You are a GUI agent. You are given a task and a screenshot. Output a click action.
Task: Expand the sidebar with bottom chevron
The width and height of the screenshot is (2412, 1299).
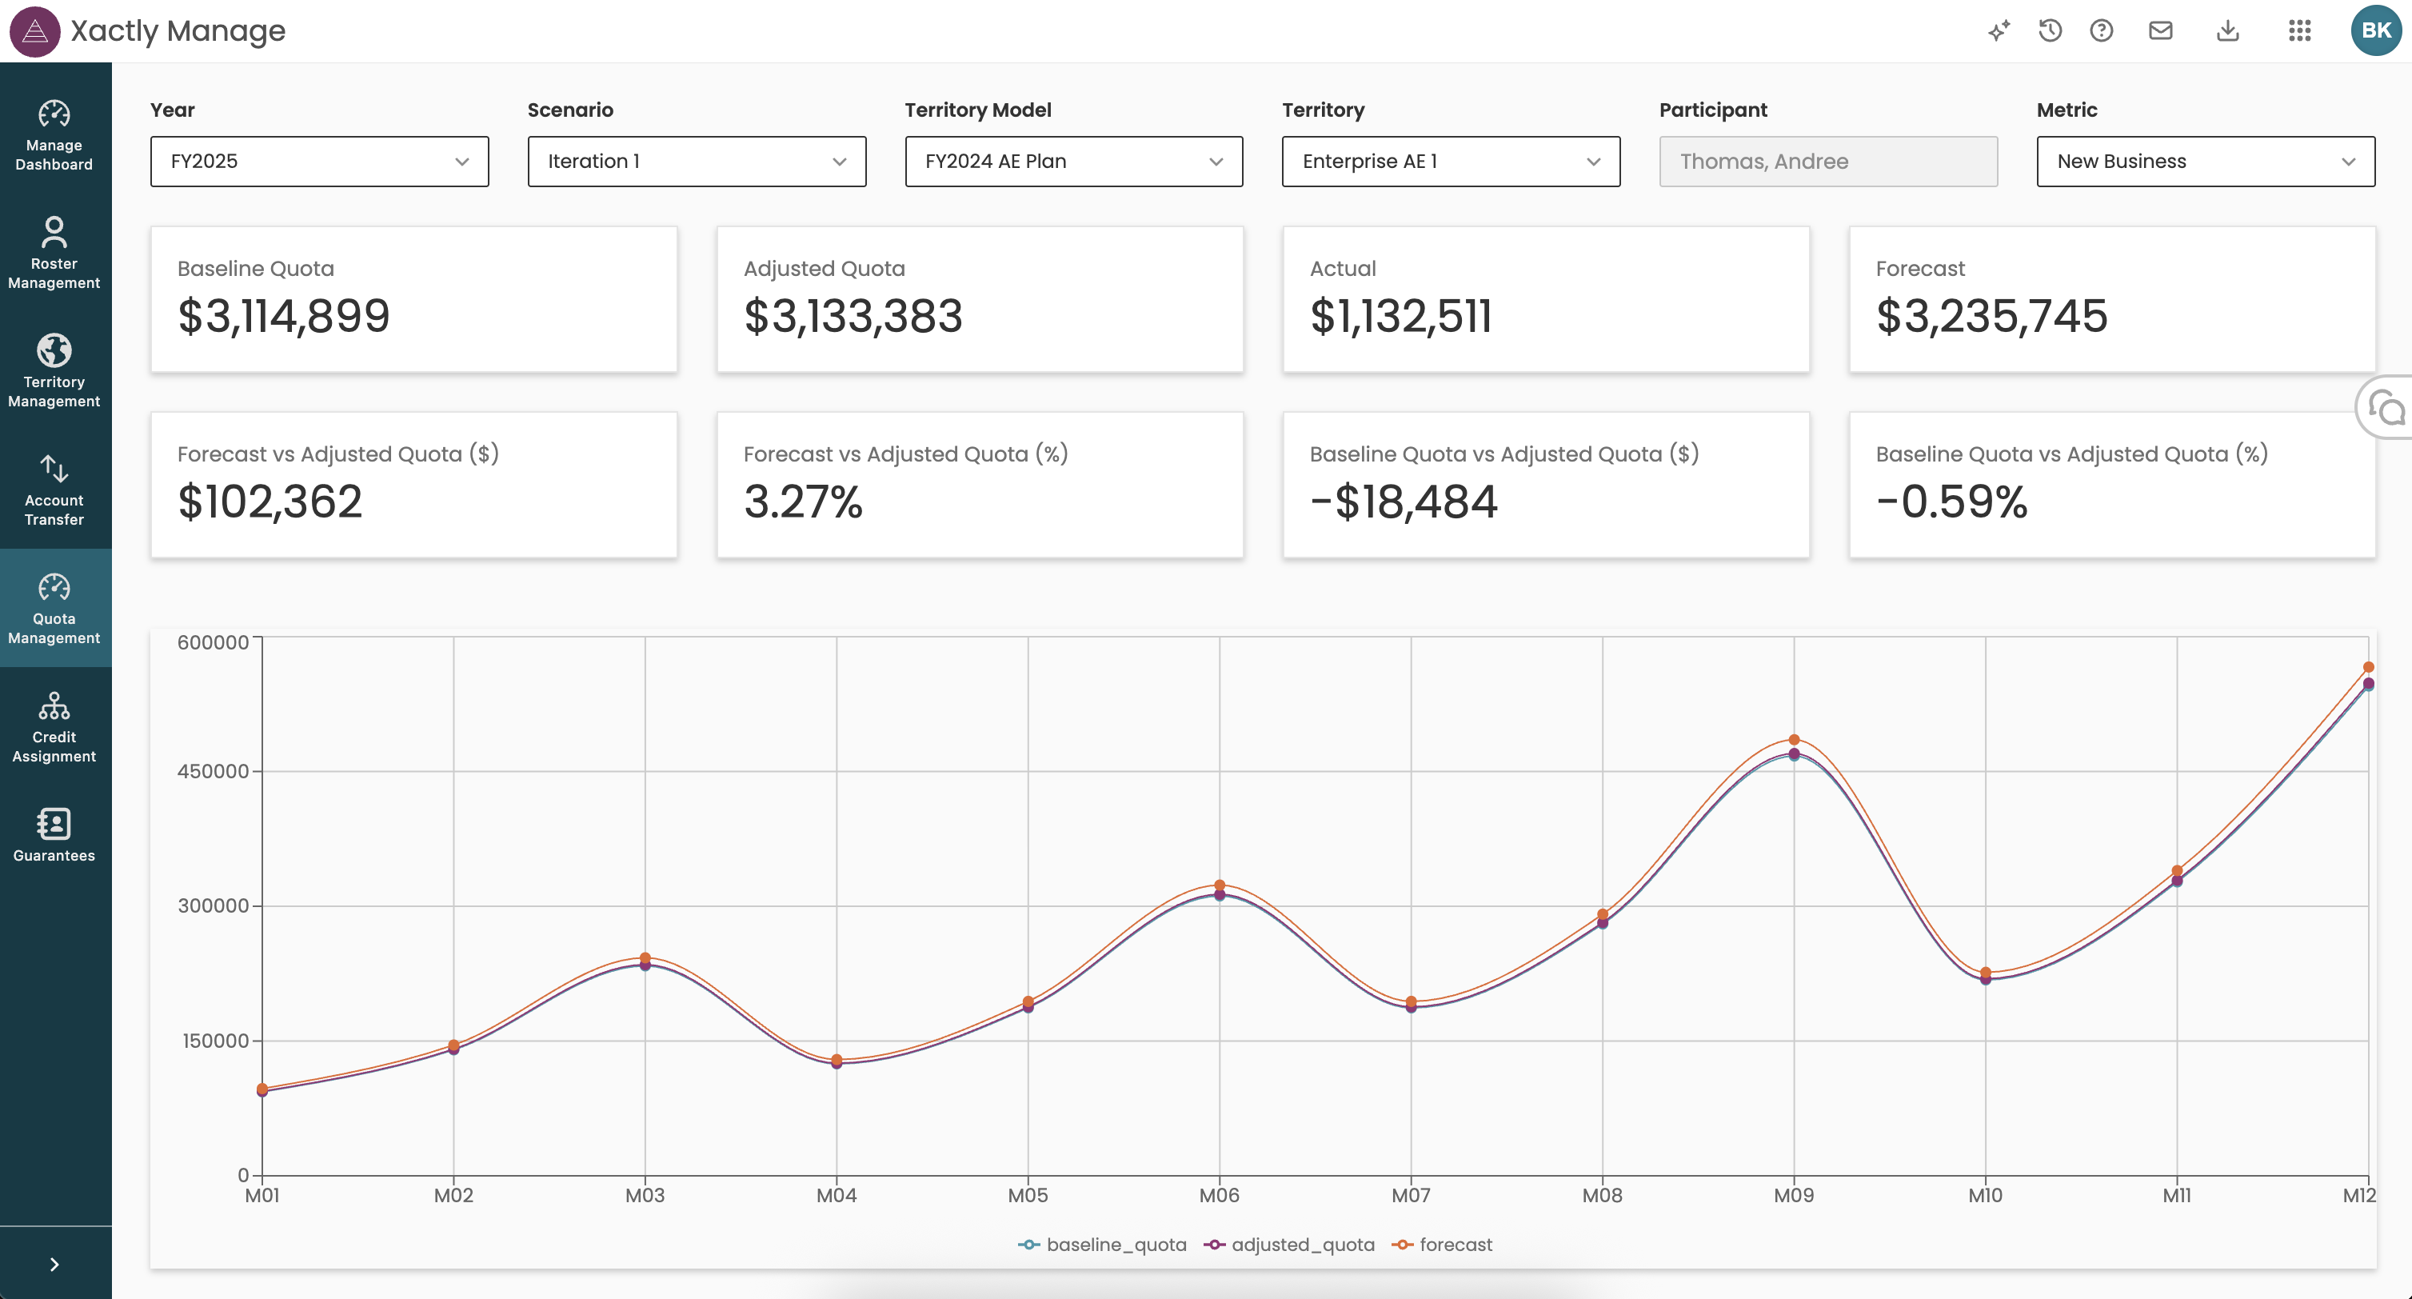(x=54, y=1265)
